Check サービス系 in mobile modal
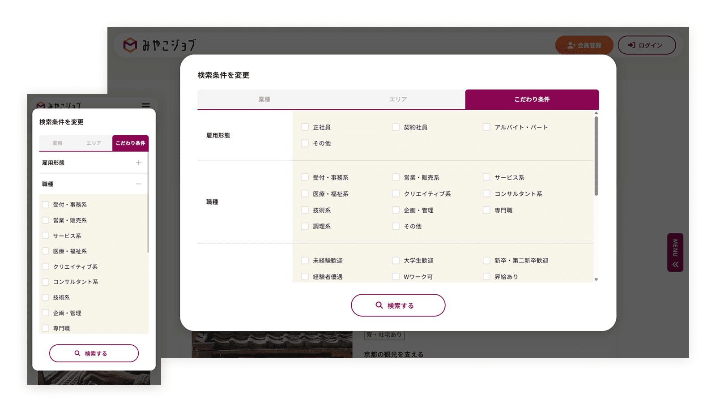The width and height of the screenshot is (716, 412). pyautogui.click(x=45, y=236)
